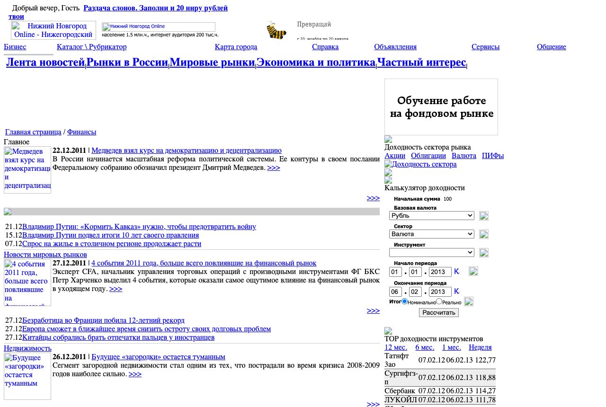The height and width of the screenshot is (407, 606).
Task: Open the Начало периода calendar link
Action: point(456,272)
